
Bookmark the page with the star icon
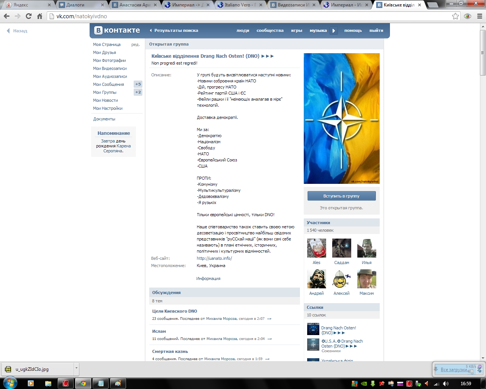tap(455, 16)
